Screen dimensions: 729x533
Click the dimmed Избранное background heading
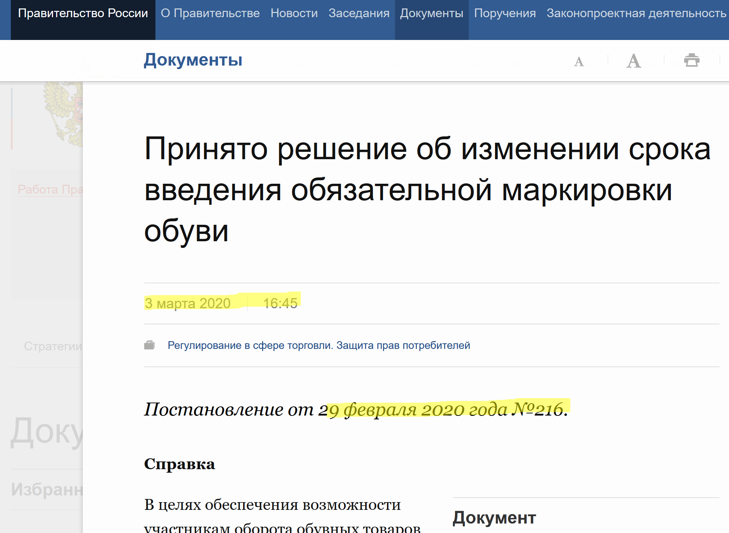pos(47,490)
